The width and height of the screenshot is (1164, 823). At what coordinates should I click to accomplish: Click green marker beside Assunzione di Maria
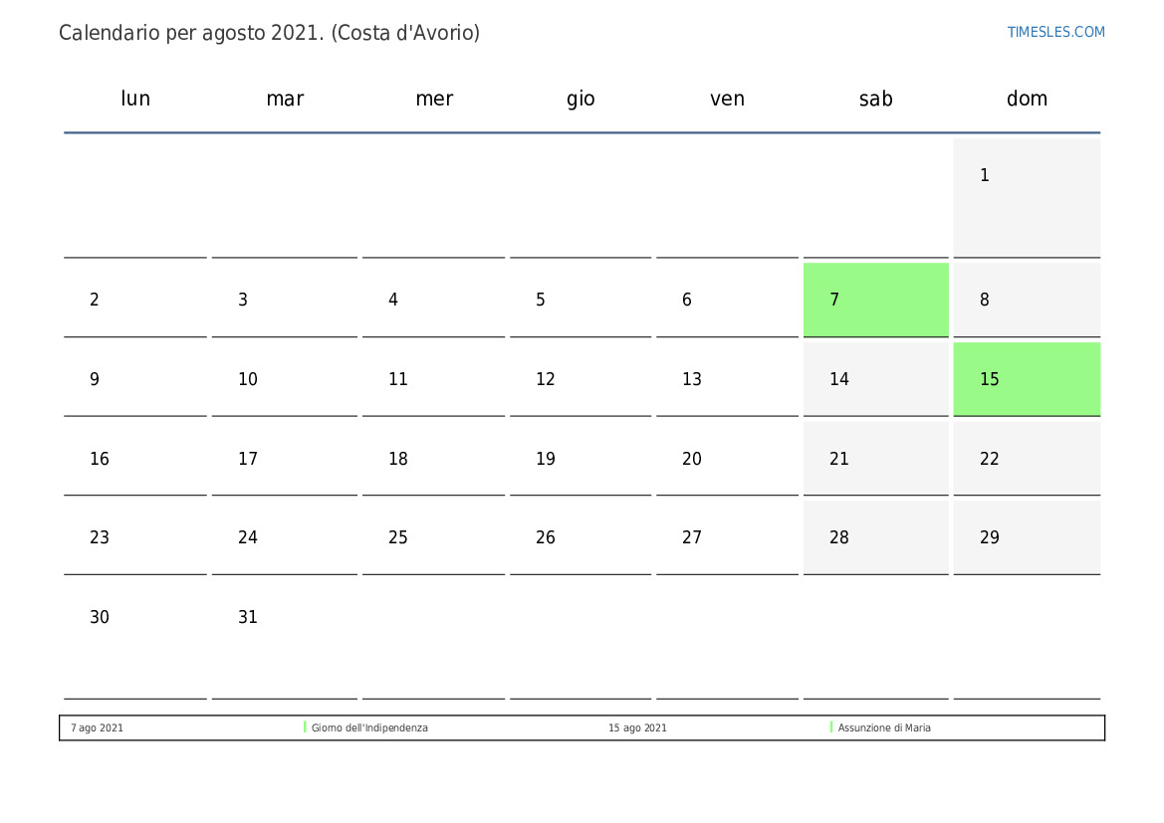click(831, 727)
